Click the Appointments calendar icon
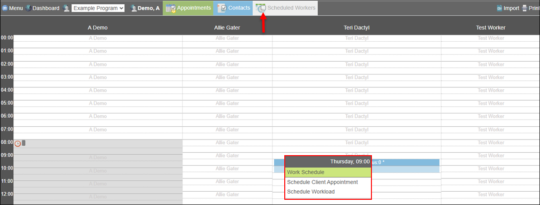This screenshot has width=540, height=205. pyautogui.click(x=170, y=8)
